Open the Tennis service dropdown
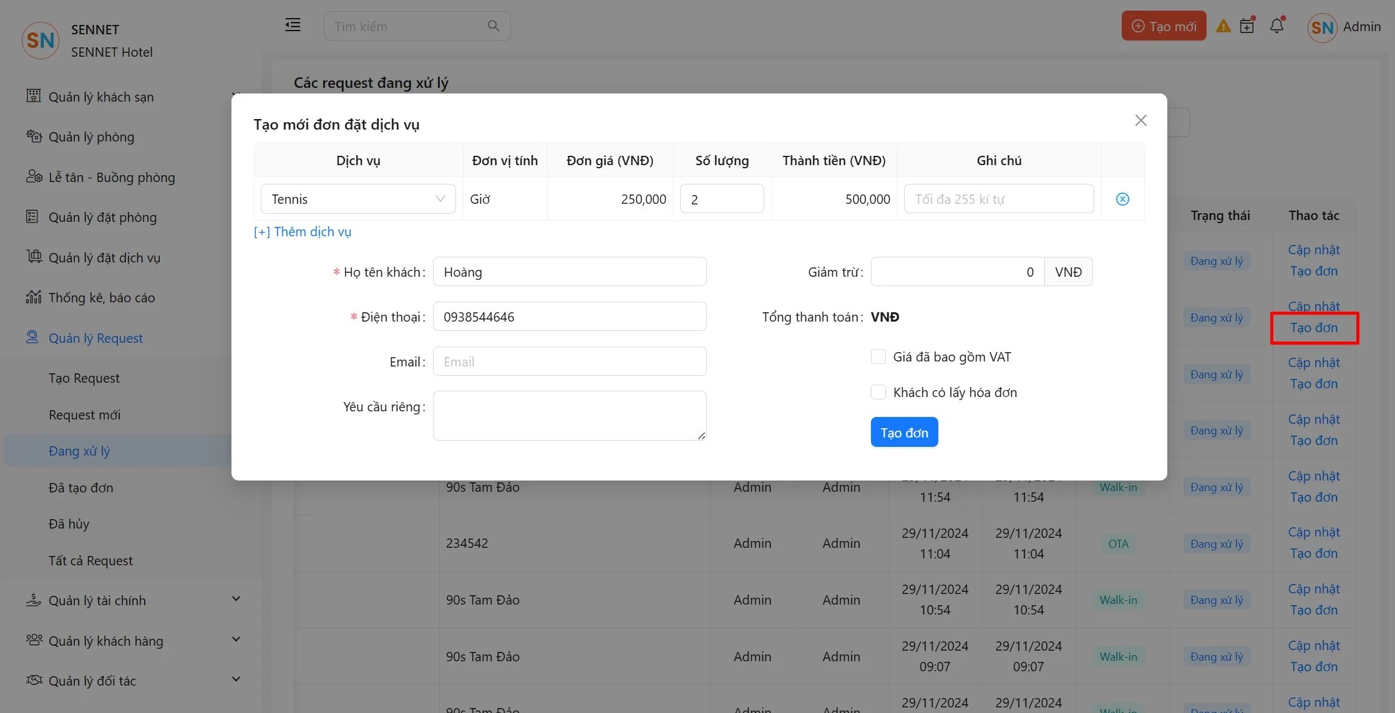Screen dimensions: 1395x713 coord(358,199)
